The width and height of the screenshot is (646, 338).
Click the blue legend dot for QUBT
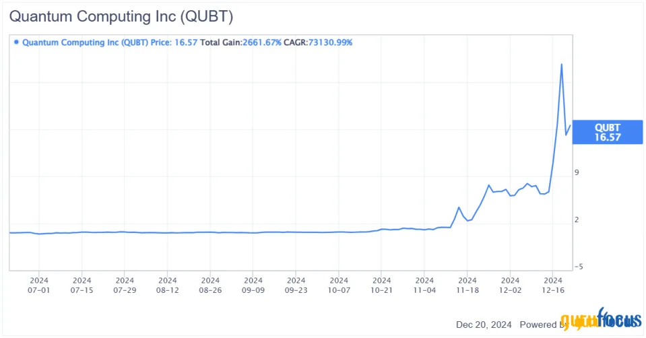(x=16, y=42)
